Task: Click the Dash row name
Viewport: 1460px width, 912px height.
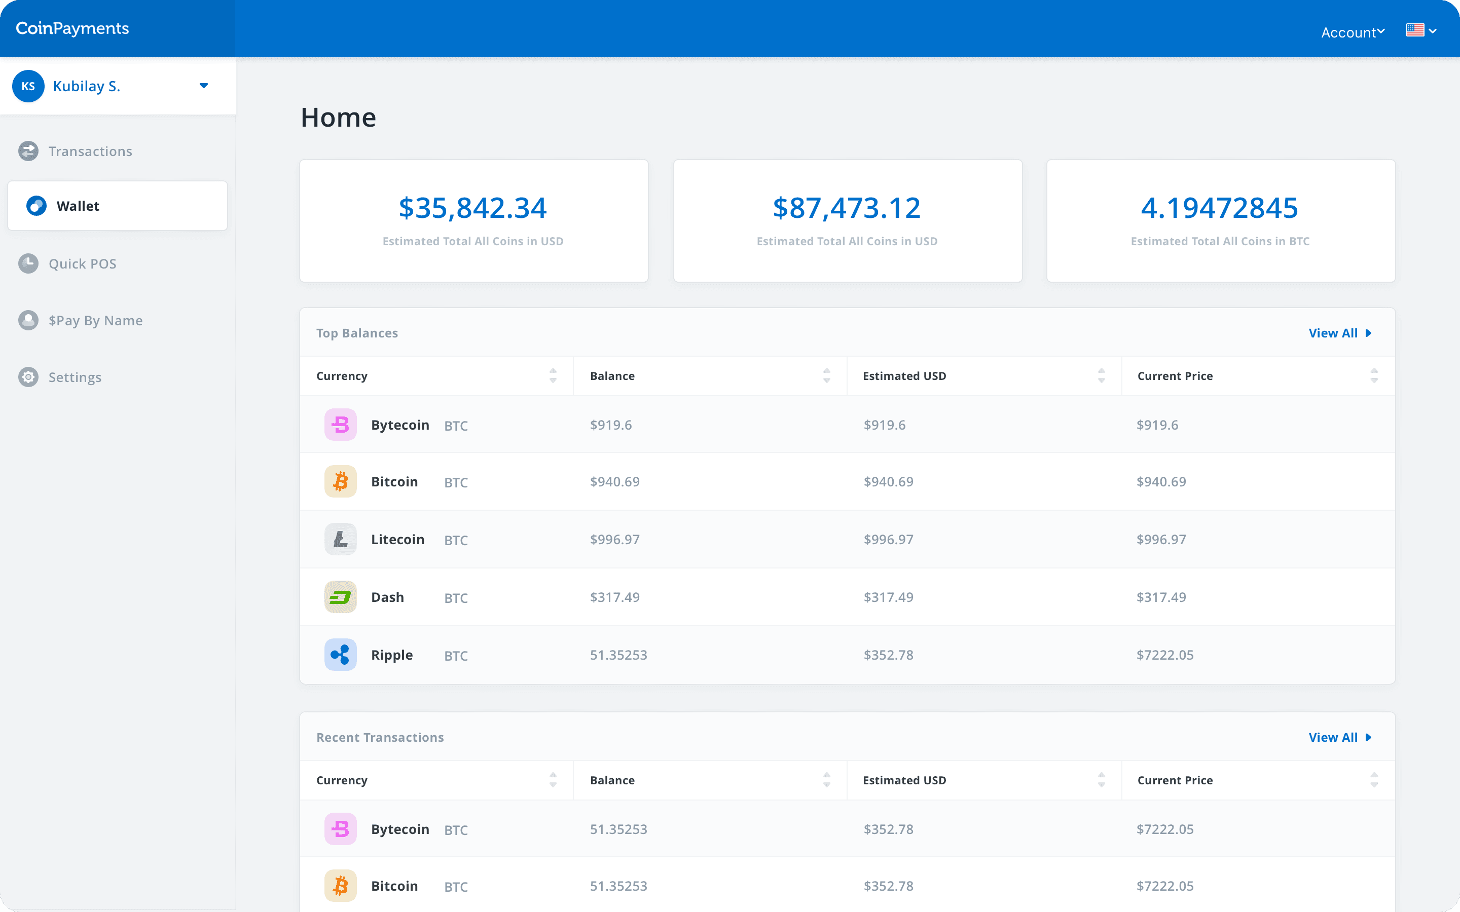Action: (387, 597)
